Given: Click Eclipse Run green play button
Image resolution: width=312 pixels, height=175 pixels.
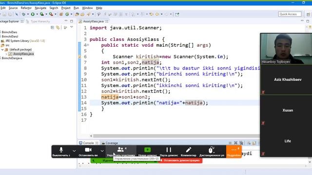Looking at the screenshot, I should [33, 14].
